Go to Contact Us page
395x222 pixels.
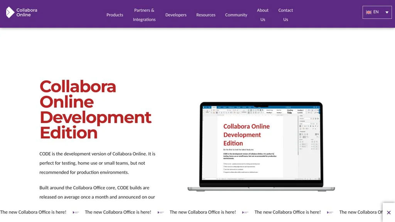pyautogui.click(x=285, y=15)
